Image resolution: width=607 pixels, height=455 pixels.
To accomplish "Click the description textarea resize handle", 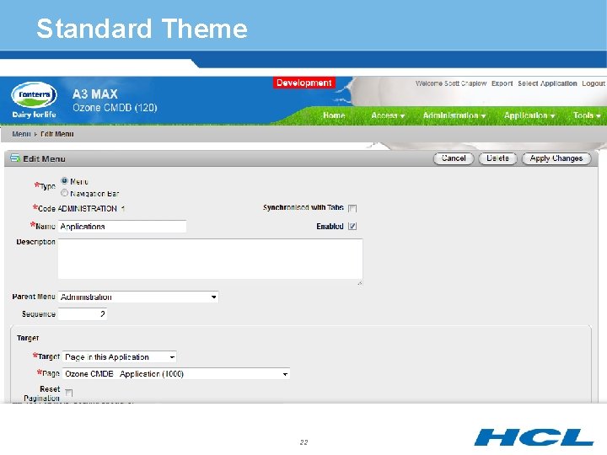I will 360,283.
